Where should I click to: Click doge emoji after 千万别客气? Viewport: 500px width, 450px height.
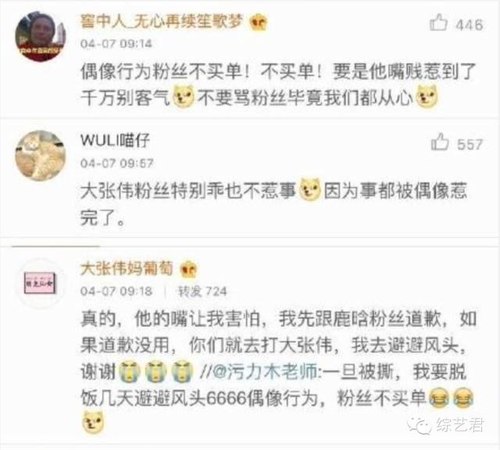pos(184,96)
